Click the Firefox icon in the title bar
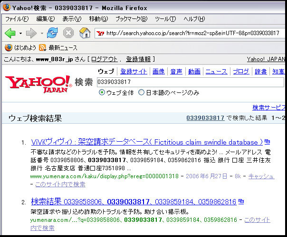This screenshot has height=237, width=287. point(7,8)
